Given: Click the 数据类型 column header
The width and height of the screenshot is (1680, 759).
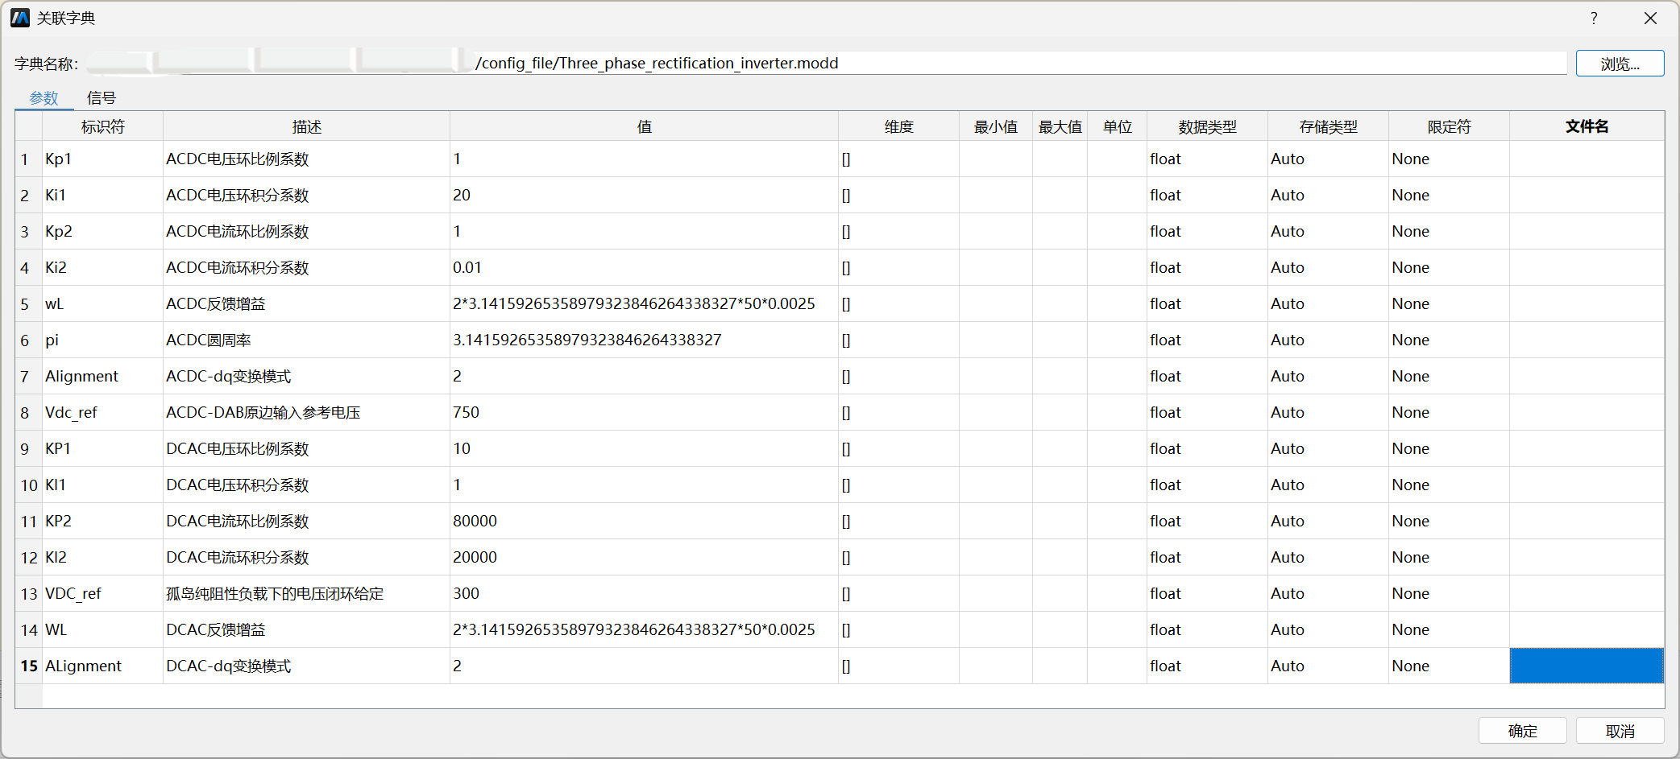Looking at the screenshot, I should pos(1208,126).
